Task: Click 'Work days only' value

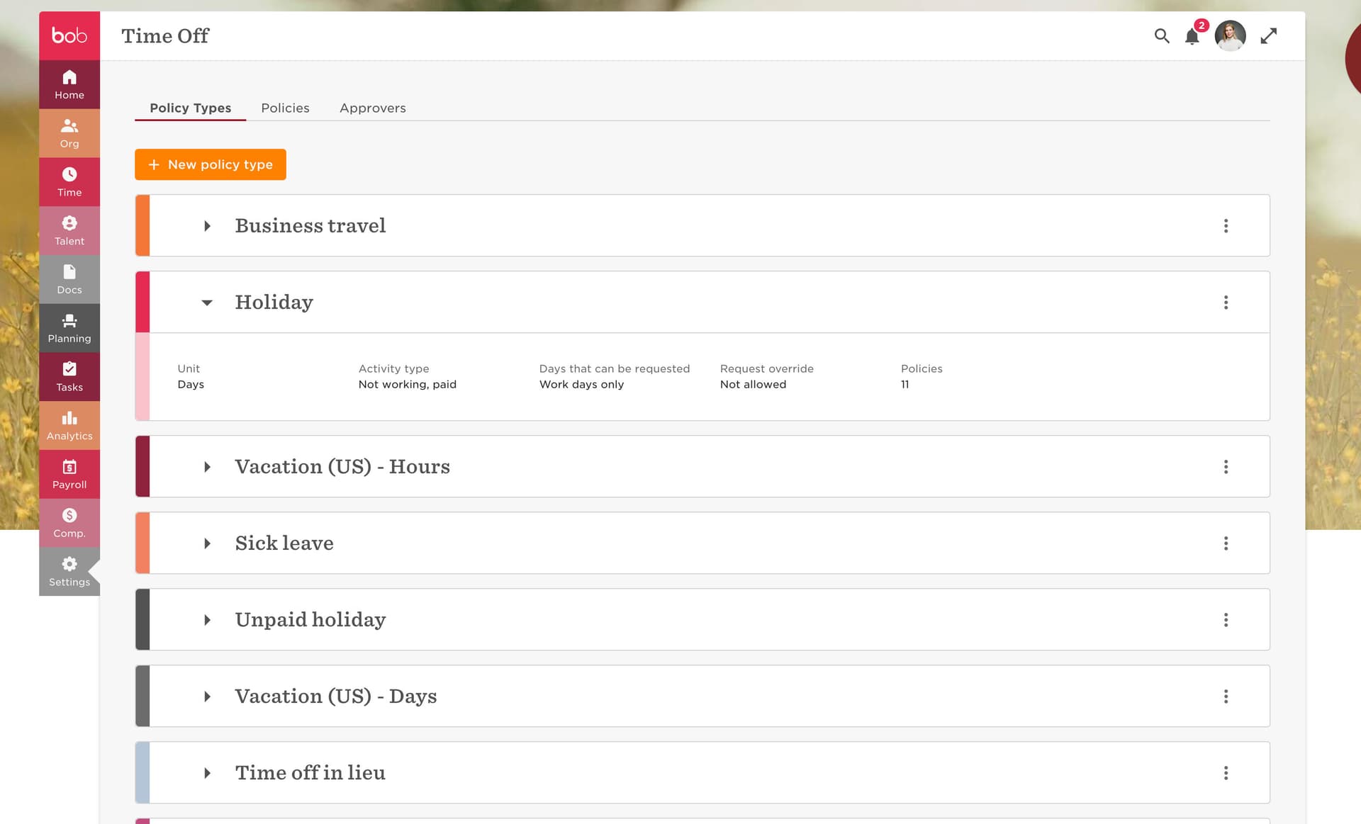Action: point(581,384)
